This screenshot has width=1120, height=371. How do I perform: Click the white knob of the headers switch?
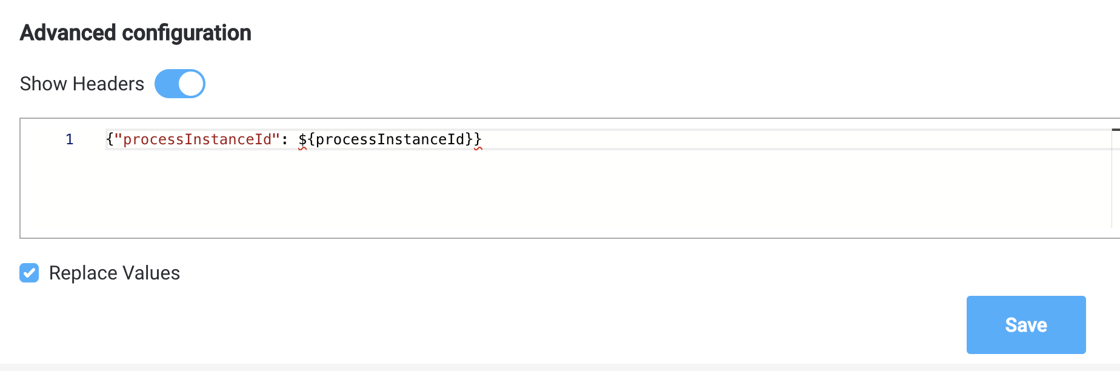coord(191,84)
